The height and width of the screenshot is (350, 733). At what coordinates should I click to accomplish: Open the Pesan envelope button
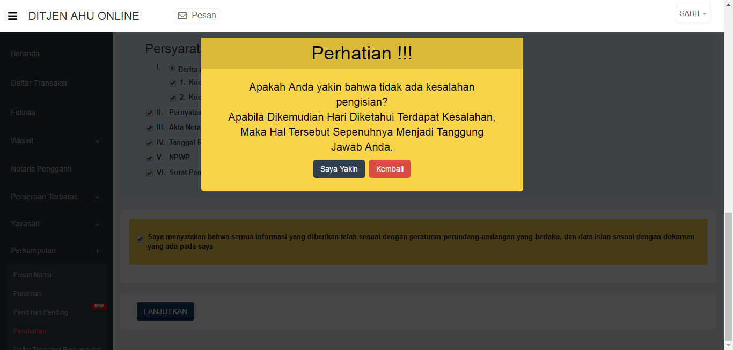click(197, 16)
